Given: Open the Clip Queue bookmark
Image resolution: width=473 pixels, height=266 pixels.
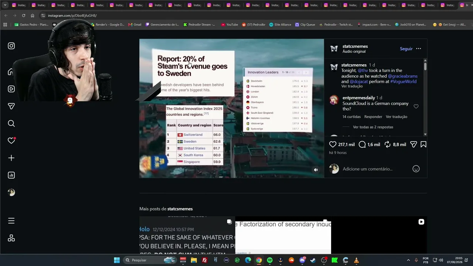Looking at the screenshot, I should point(305,25).
